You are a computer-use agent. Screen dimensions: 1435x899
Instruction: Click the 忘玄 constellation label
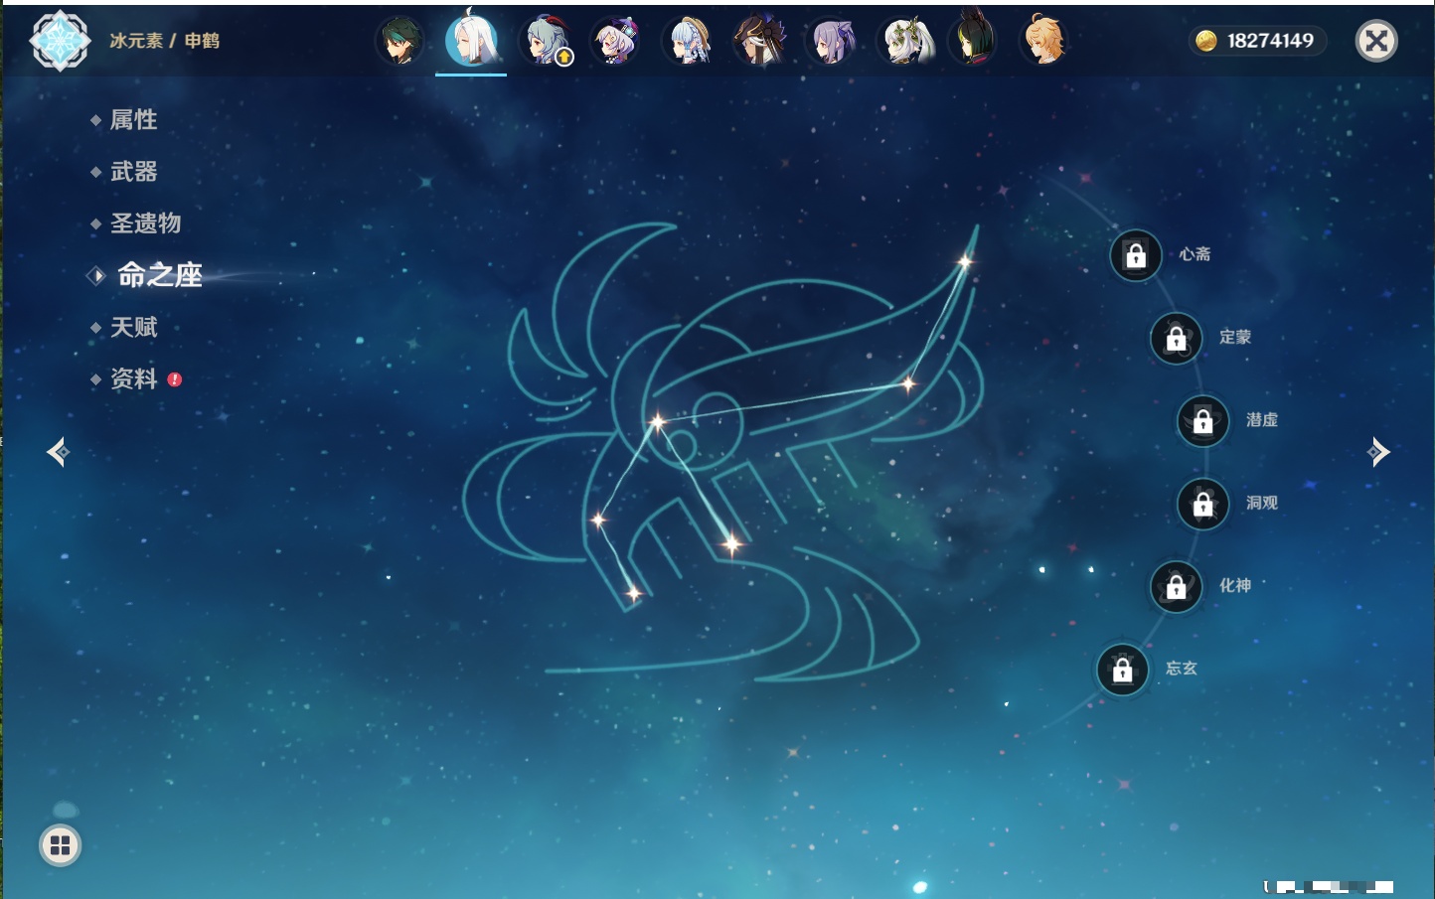pyautogui.click(x=1182, y=669)
